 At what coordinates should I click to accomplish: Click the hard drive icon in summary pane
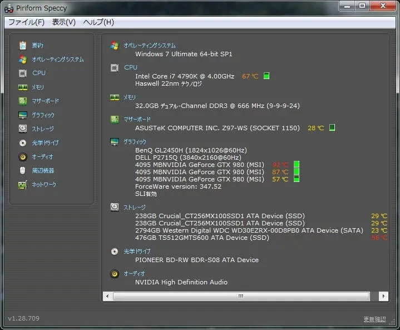pyautogui.click(x=115, y=207)
